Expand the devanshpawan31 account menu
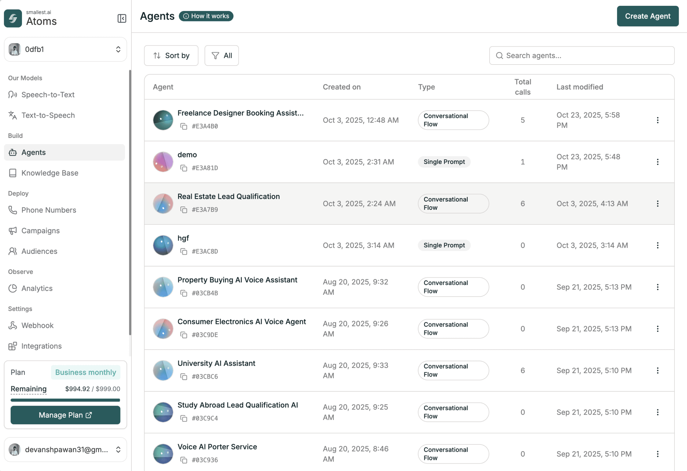 pyautogui.click(x=65, y=449)
